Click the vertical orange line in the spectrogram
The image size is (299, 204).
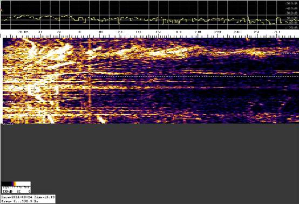pos(90,76)
